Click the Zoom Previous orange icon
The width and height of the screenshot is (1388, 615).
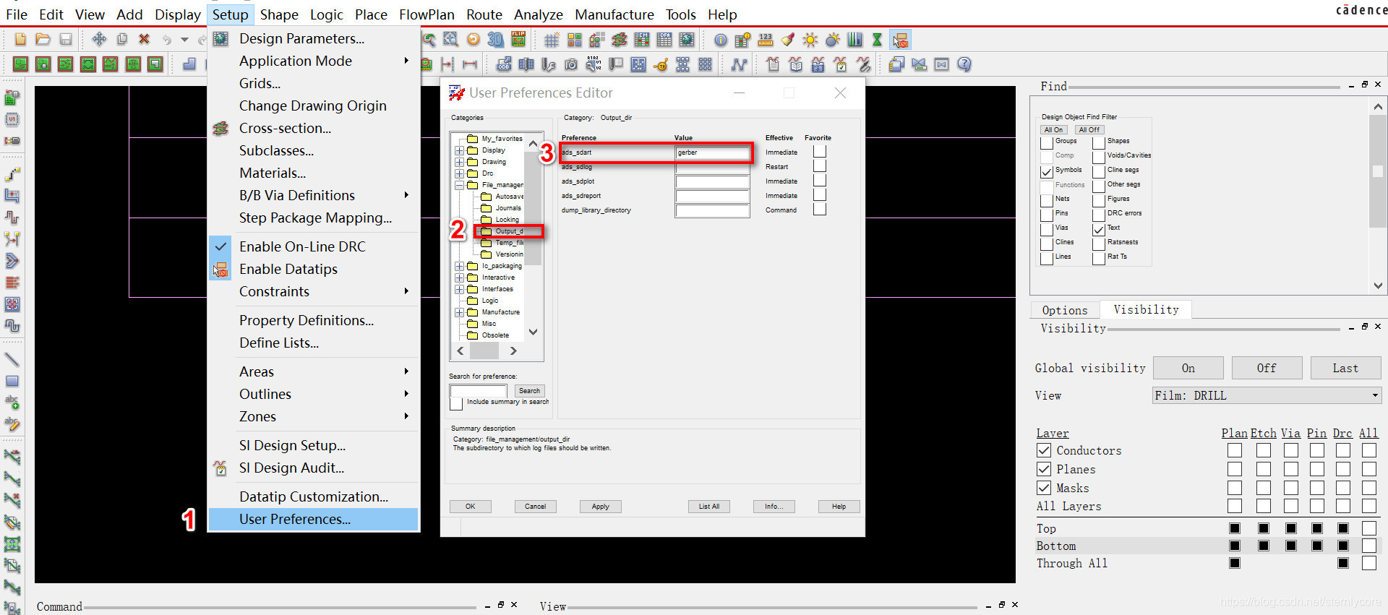(473, 40)
